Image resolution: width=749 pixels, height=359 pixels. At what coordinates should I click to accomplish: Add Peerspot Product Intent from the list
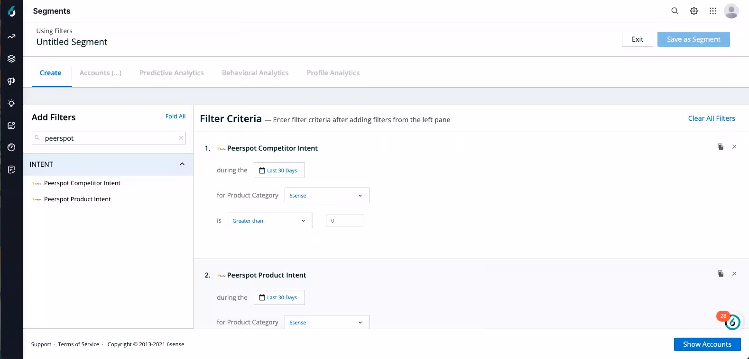coord(77,199)
